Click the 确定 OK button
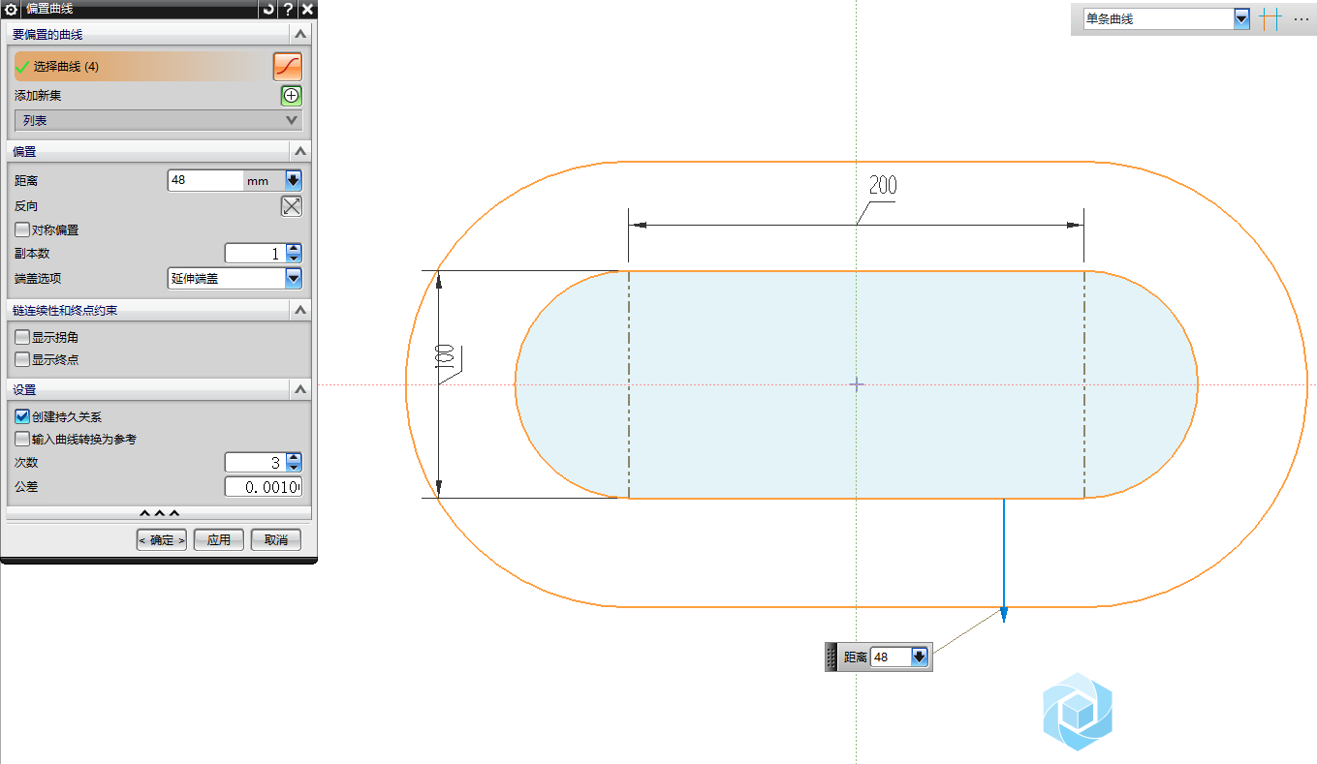 [x=161, y=540]
